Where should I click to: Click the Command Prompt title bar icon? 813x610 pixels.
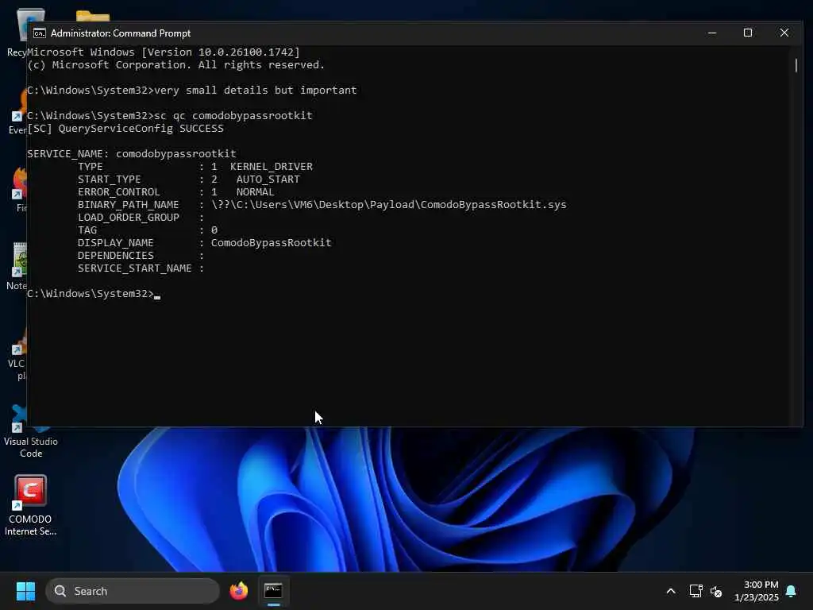pos(40,33)
